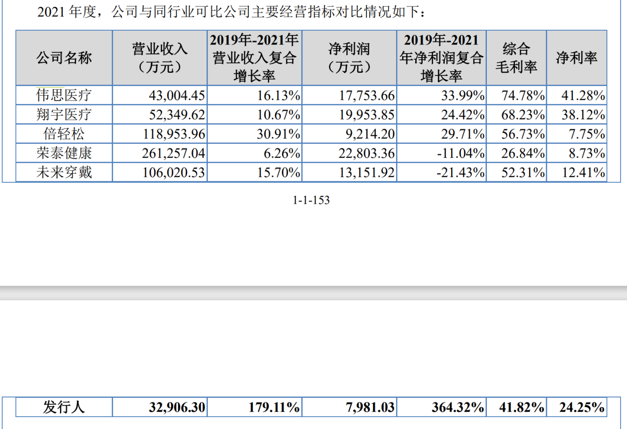Click growth rate 30.91%
This screenshot has width=627, height=429.
click(278, 134)
